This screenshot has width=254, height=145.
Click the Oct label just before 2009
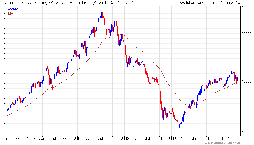click(159, 139)
